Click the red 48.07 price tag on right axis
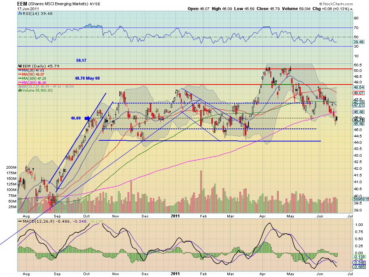Screen dimensions: 369x277 pos(359,93)
